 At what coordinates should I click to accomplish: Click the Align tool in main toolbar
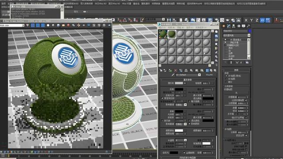click(175, 20)
